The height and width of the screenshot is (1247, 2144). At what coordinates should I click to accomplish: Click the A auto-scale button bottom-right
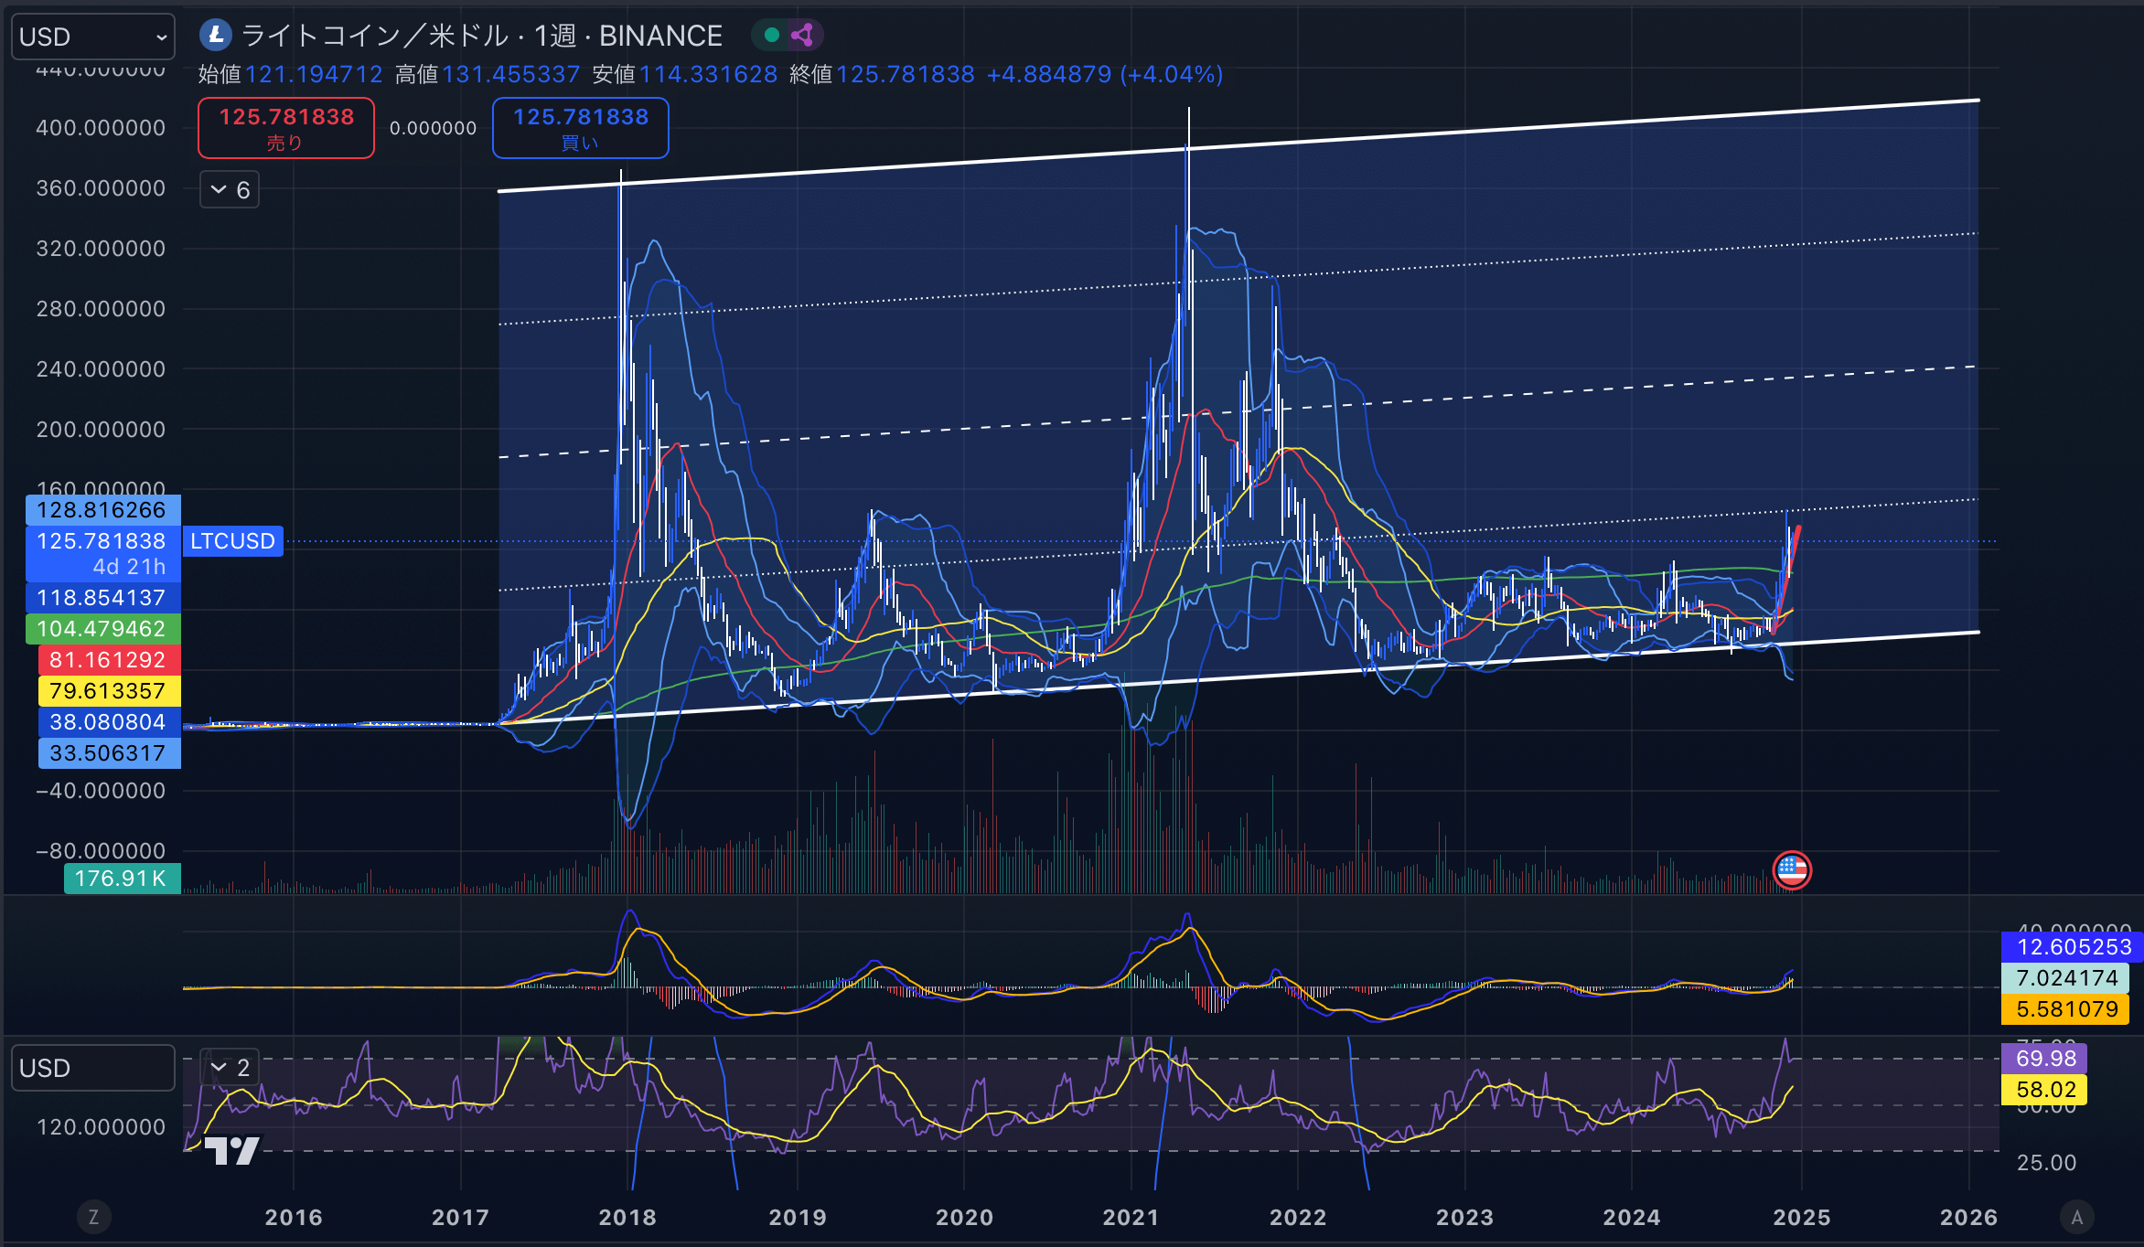click(x=2076, y=1217)
